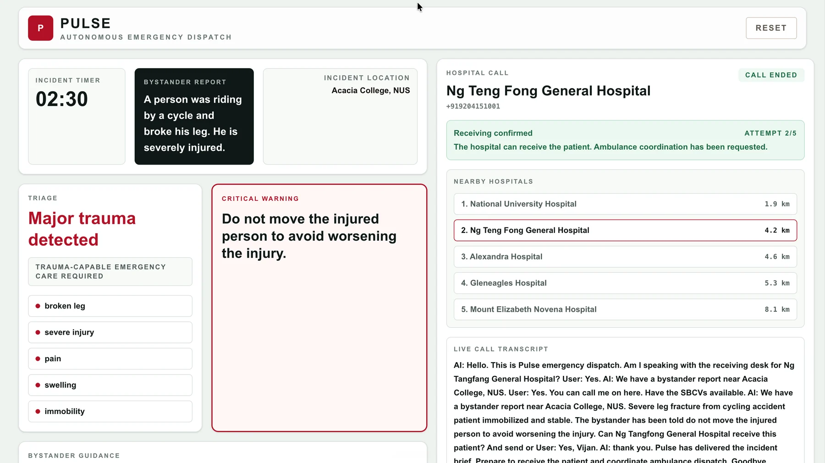
Task: Click the Incident Timer card
Action: point(77,116)
